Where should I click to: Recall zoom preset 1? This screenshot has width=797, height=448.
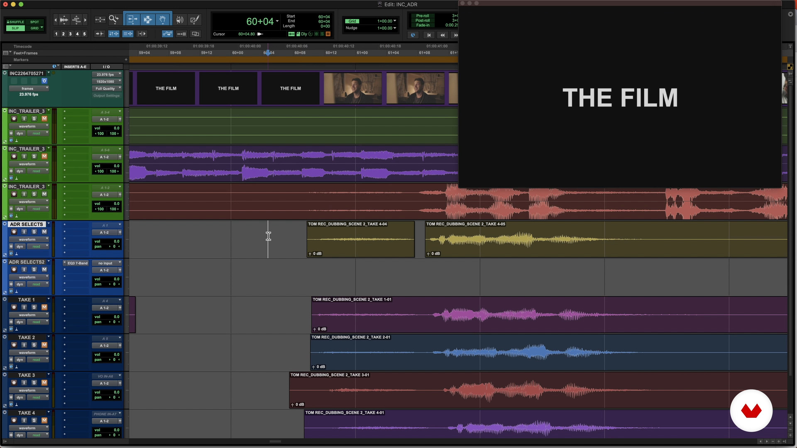pyautogui.click(x=56, y=34)
